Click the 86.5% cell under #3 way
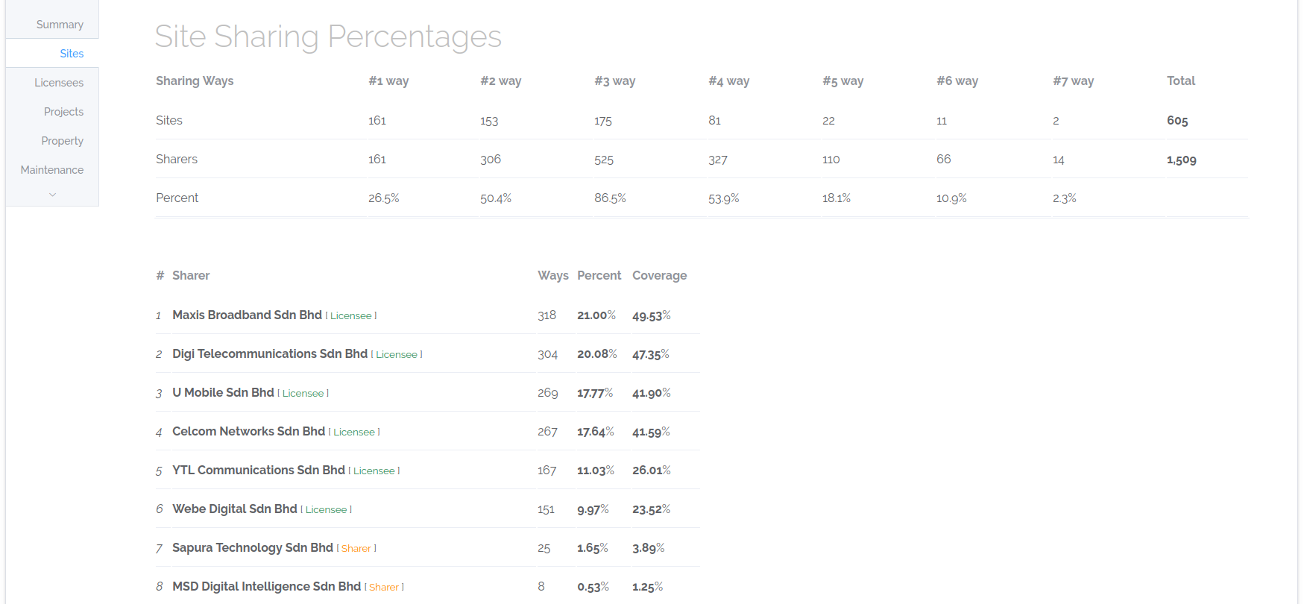 click(x=610, y=198)
